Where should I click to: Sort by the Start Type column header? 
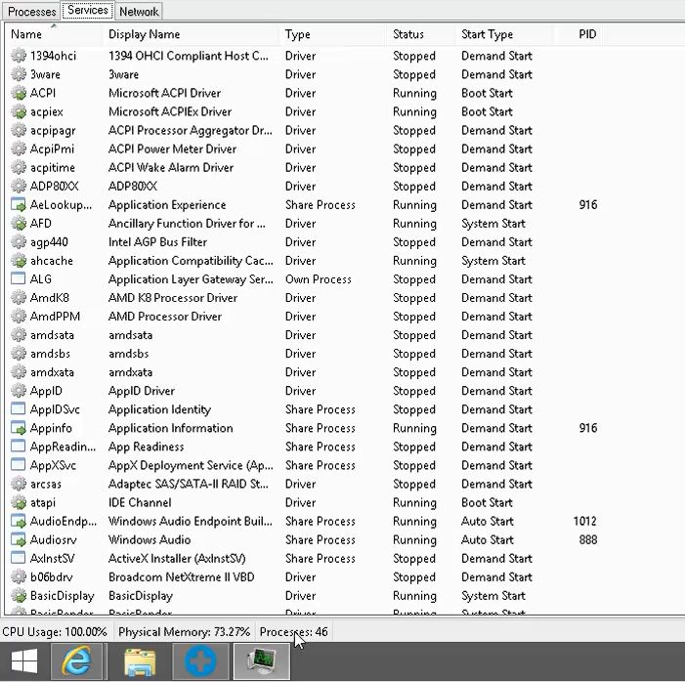click(x=487, y=35)
